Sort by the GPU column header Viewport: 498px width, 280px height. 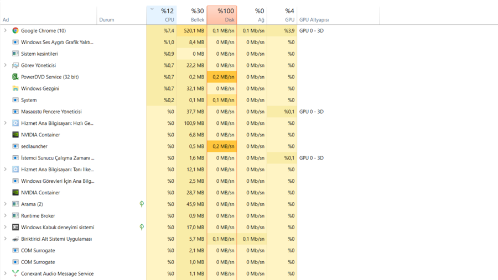click(282, 15)
